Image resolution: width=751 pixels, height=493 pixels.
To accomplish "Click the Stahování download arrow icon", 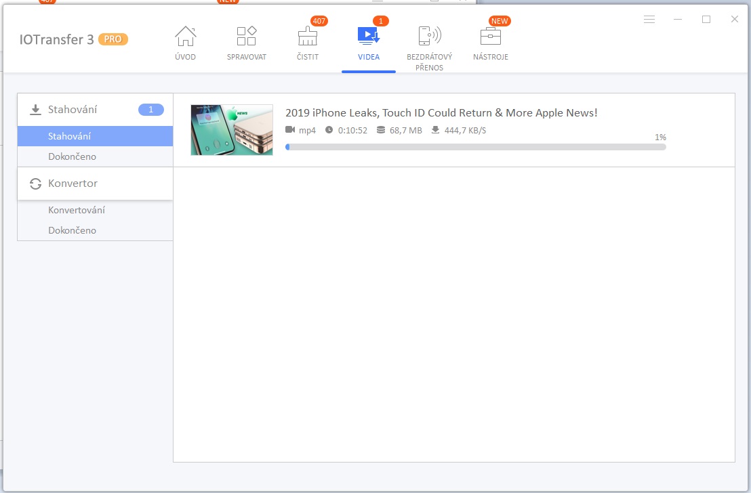I will click(35, 110).
